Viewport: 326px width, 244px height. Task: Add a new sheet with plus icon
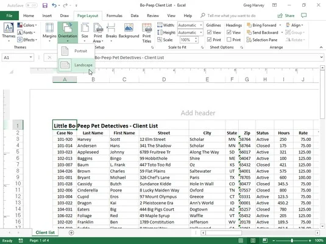point(71,232)
